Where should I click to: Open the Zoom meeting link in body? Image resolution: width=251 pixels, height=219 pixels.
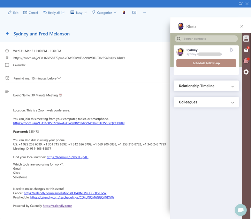click(x=69, y=123)
